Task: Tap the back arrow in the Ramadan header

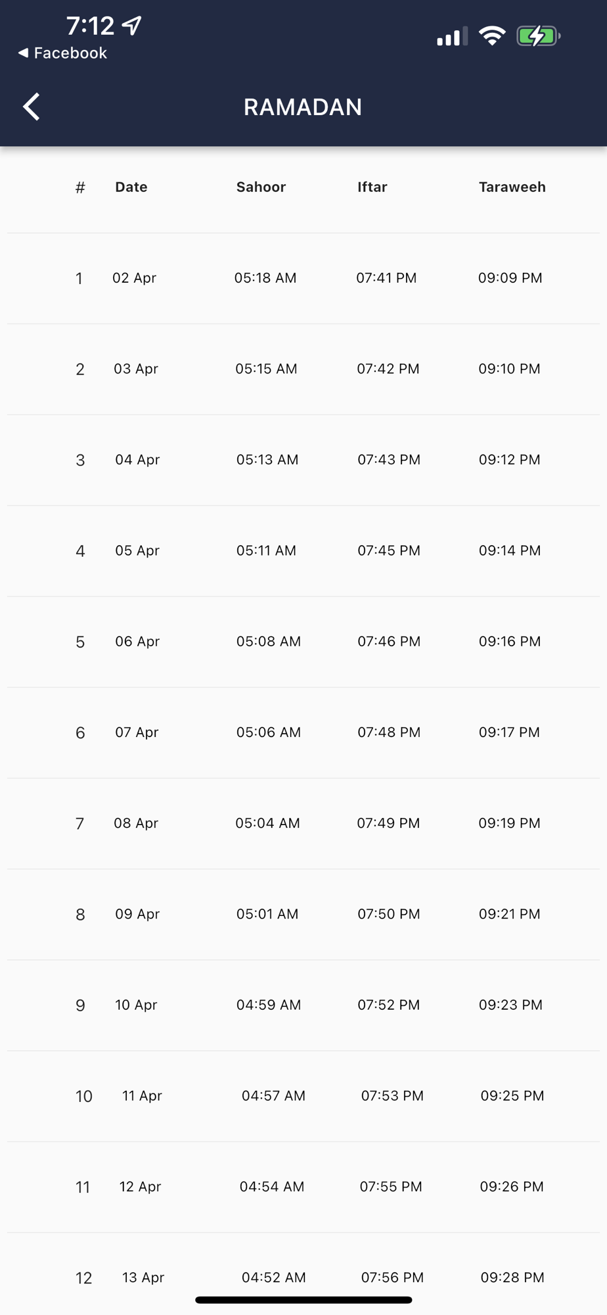Action: pyautogui.click(x=32, y=107)
